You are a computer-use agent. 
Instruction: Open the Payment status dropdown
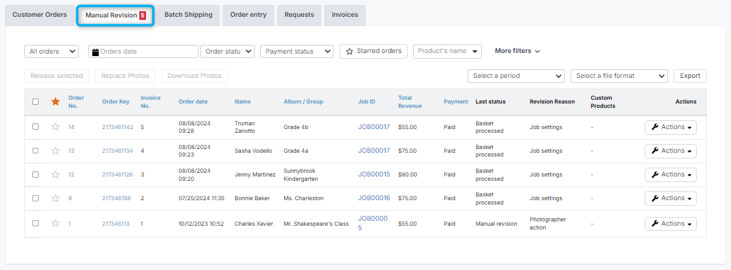point(297,51)
